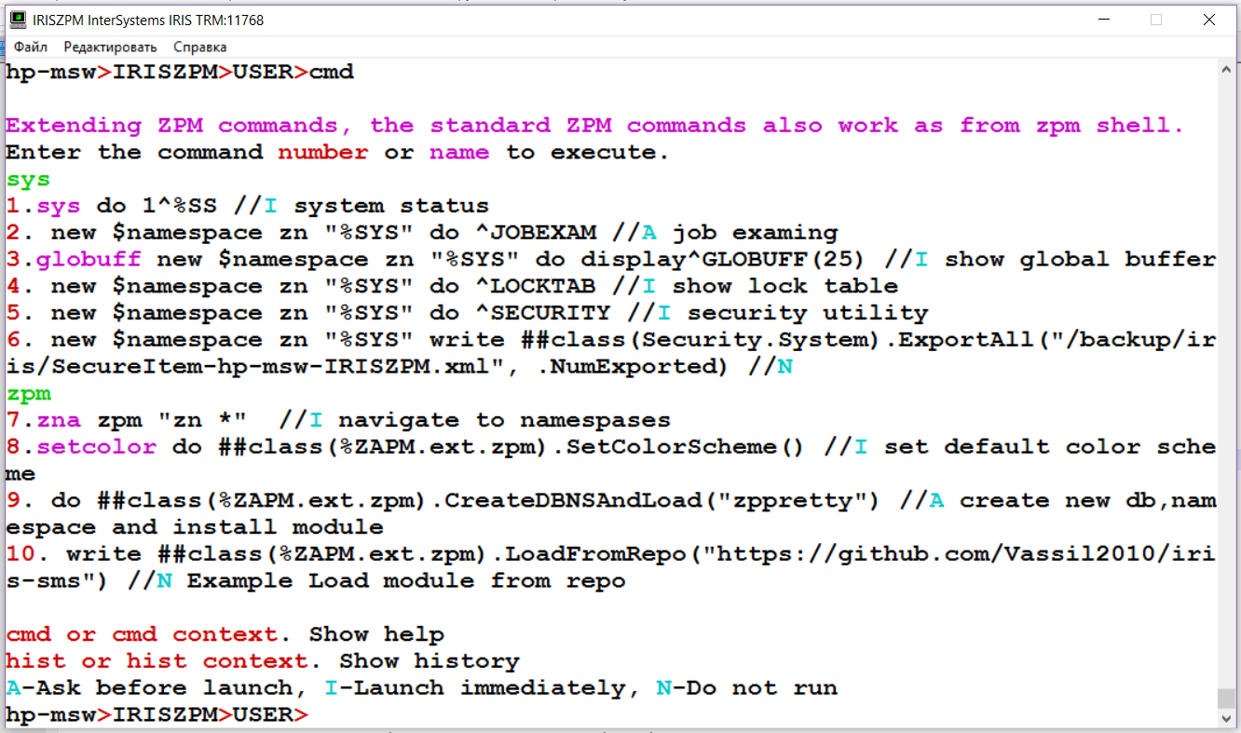Click 'display^GLOBUFF(25)' text in line 3
Viewport: 1241px width, 733px height.
[724, 260]
